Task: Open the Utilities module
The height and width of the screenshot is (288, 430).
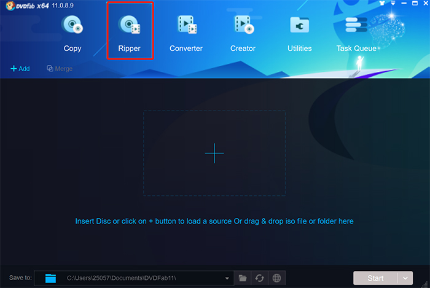Action: [x=300, y=33]
